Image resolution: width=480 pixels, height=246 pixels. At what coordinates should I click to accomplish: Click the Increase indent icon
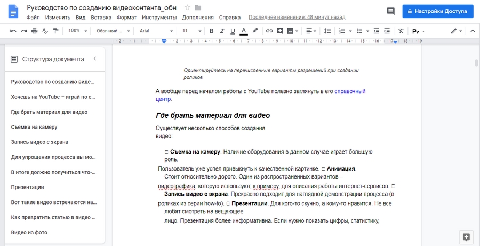(387, 31)
